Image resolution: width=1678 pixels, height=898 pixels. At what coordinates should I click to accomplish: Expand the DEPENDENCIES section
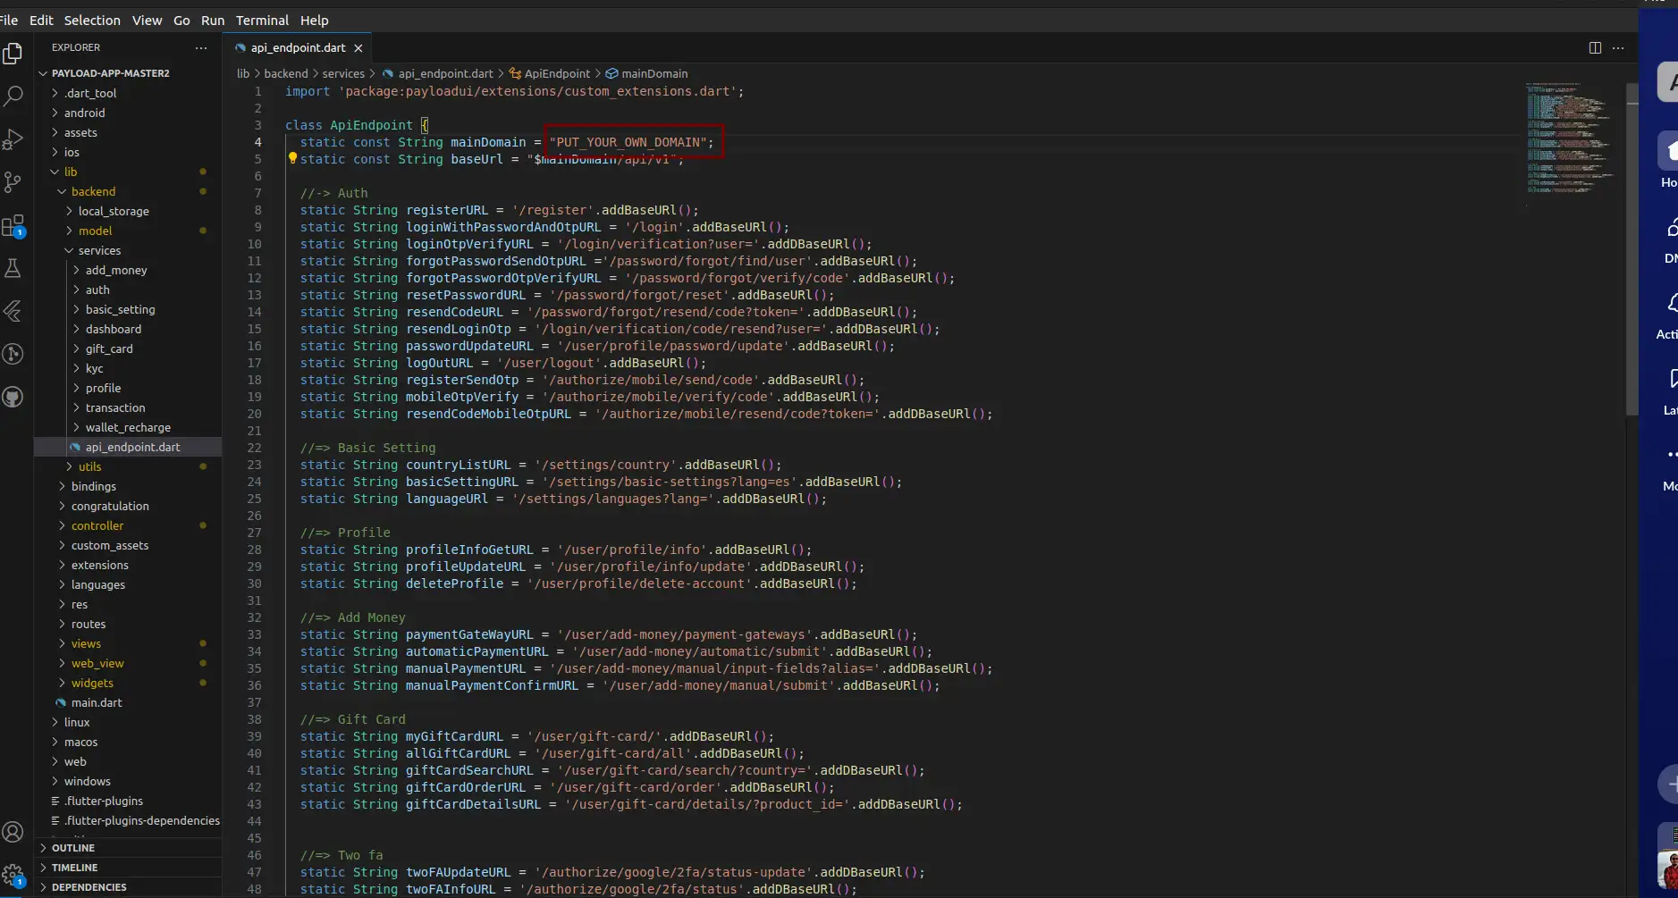[x=43, y=887]
